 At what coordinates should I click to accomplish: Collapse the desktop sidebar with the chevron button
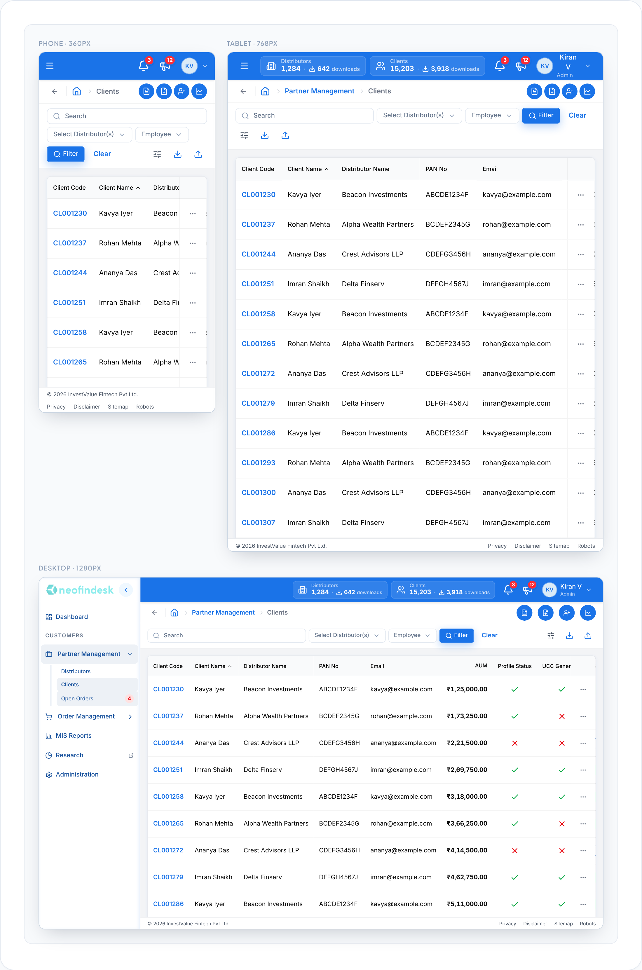126,589
